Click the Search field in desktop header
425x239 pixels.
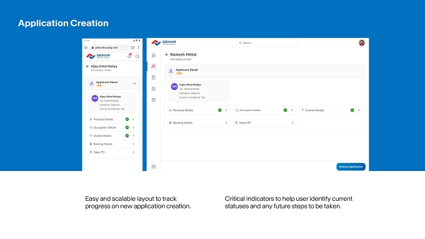tap(267, 43)
